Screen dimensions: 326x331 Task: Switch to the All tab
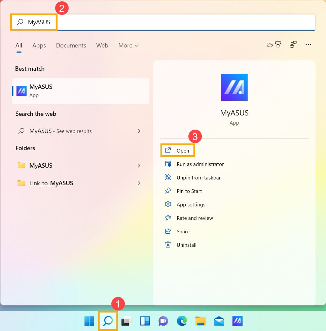tap(19, 45)
